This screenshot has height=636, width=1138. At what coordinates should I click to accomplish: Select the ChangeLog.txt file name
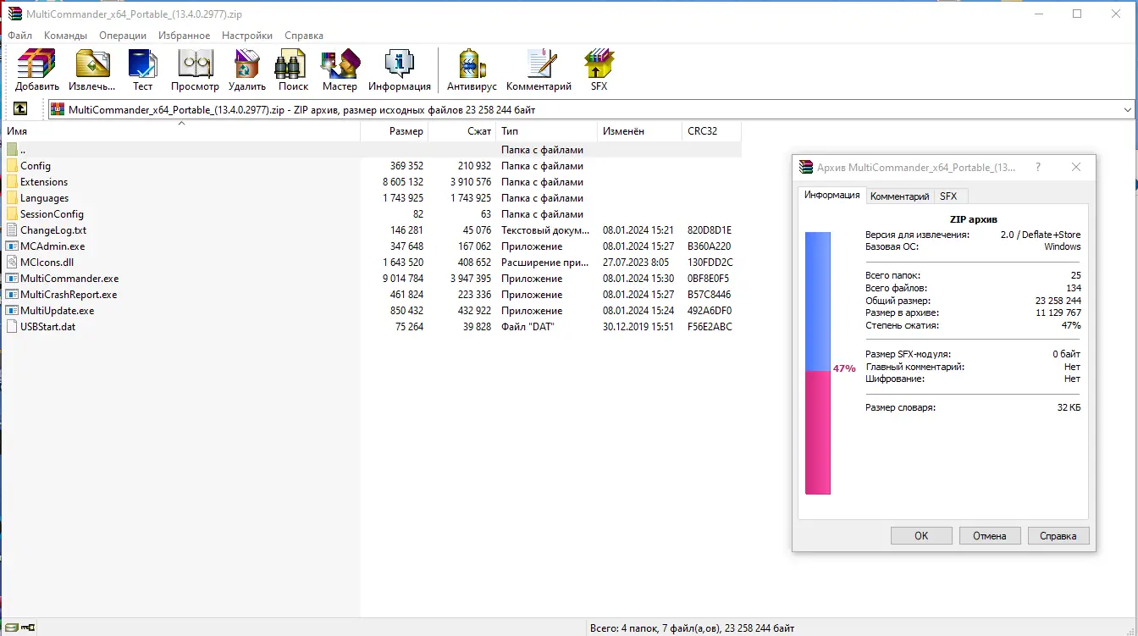pyautogui.click(x=53, y=230)
